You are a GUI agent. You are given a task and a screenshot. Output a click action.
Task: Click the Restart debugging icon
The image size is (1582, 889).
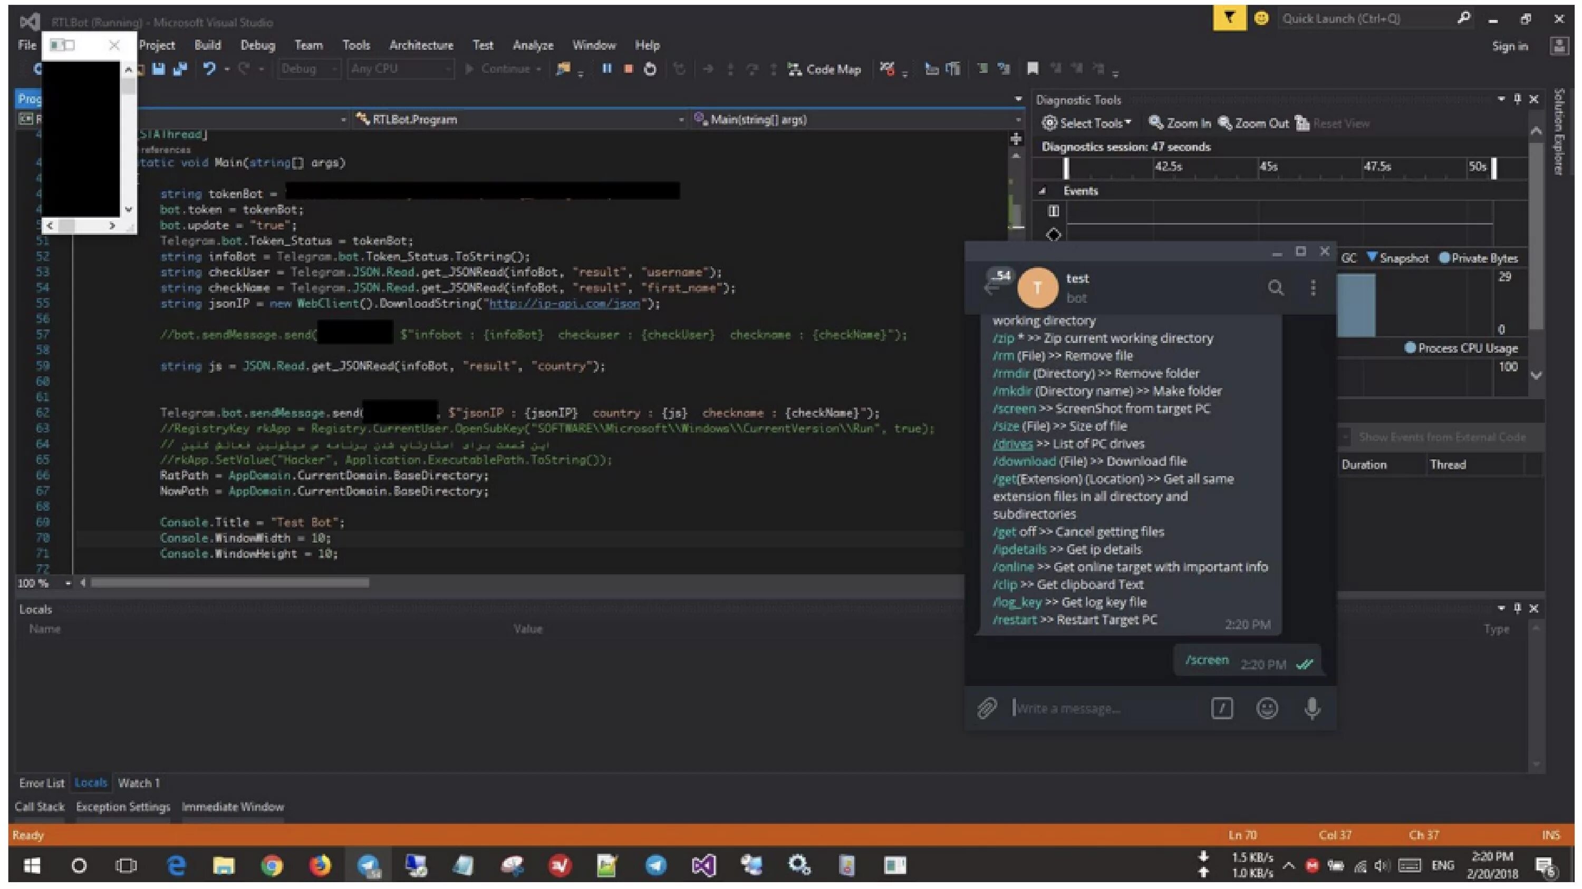[x=650, y=69]
